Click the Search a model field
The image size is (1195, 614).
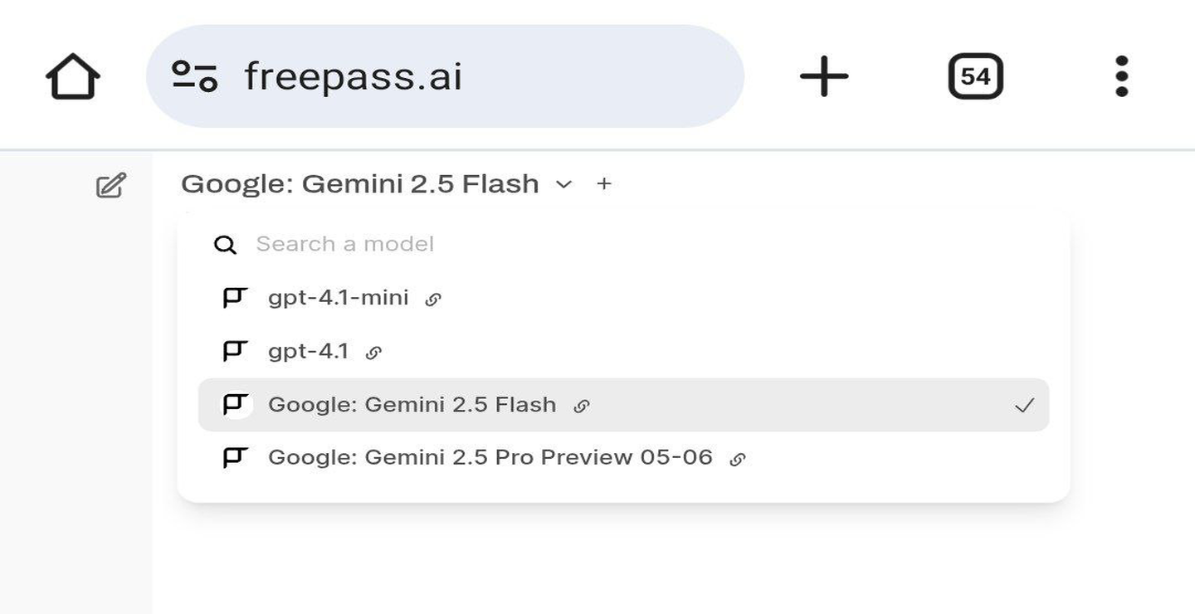[623, 244]
